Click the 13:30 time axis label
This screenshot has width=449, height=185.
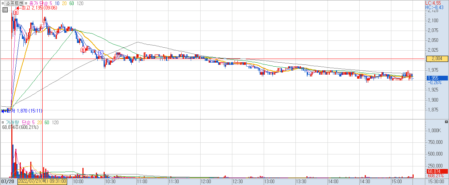[301, 181]
